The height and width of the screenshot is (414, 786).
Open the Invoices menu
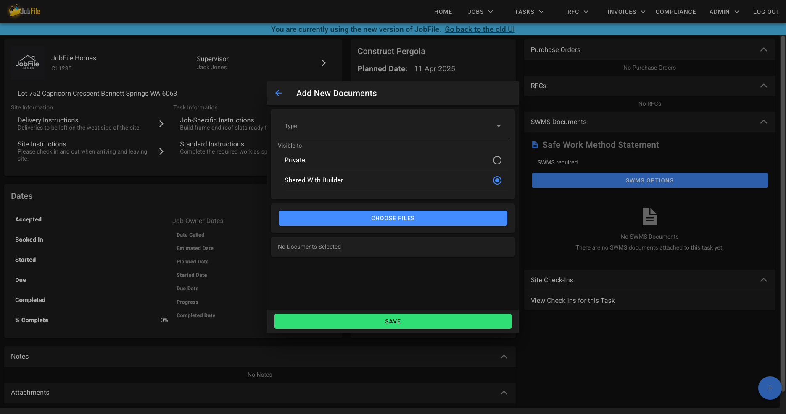[x=626, y=12]
